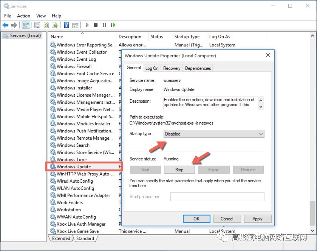Open the Help toolbar icon
This screenshot has height=251, width=317.
pyautogui.click(x=66, y=25)
